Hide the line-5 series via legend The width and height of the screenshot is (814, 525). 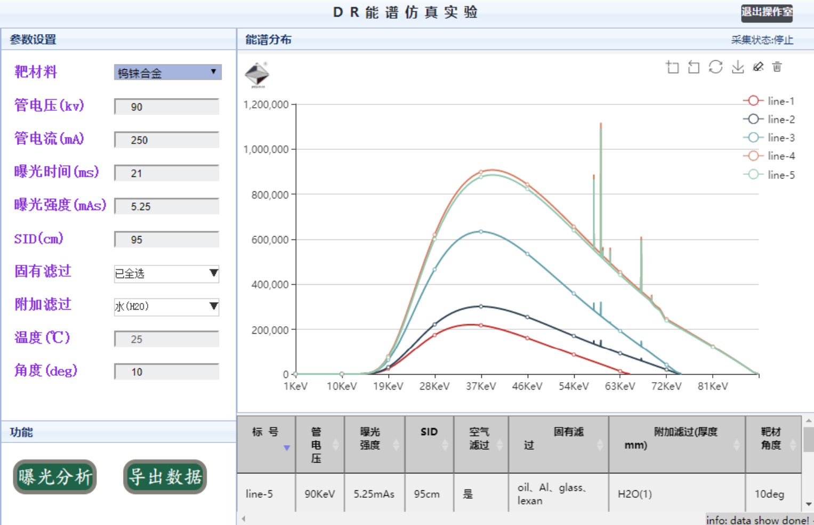(768, 175)
